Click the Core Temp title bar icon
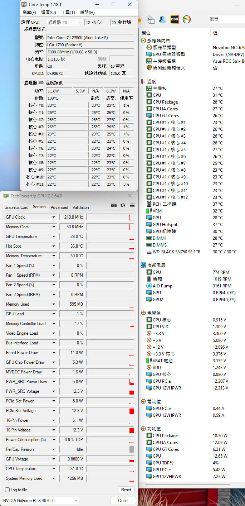Viewport: 245px width, 506px height. [x=24, y=5]
